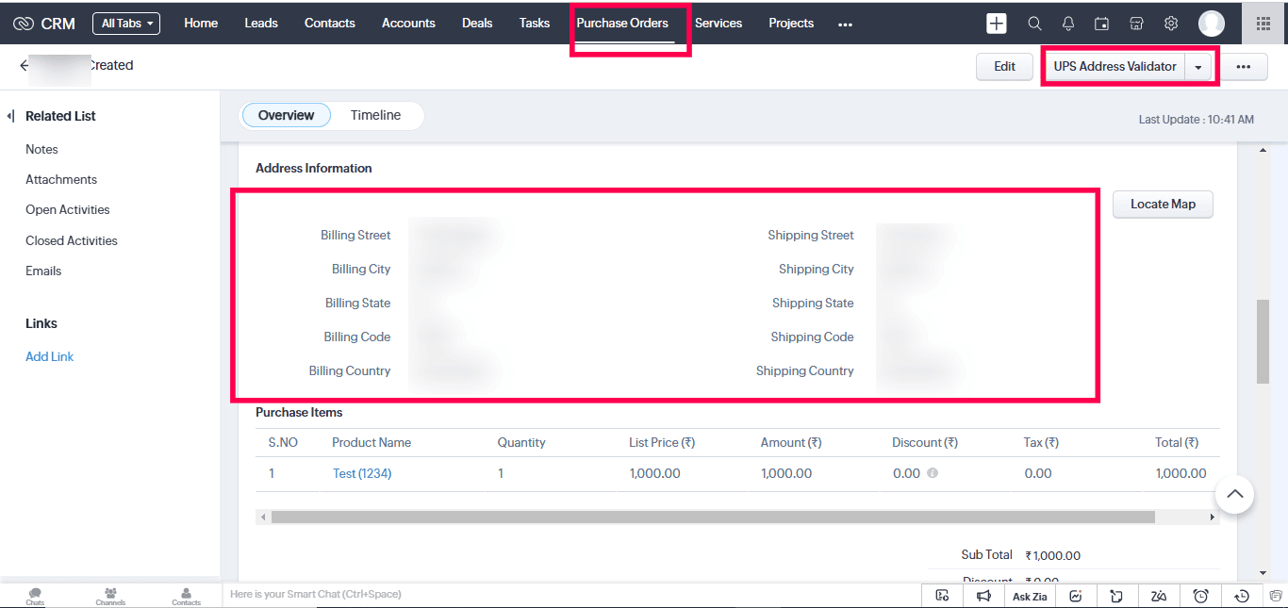Open the search magnifier icon
This screenshot has height=608, width=1288.
click(1034, 24)
